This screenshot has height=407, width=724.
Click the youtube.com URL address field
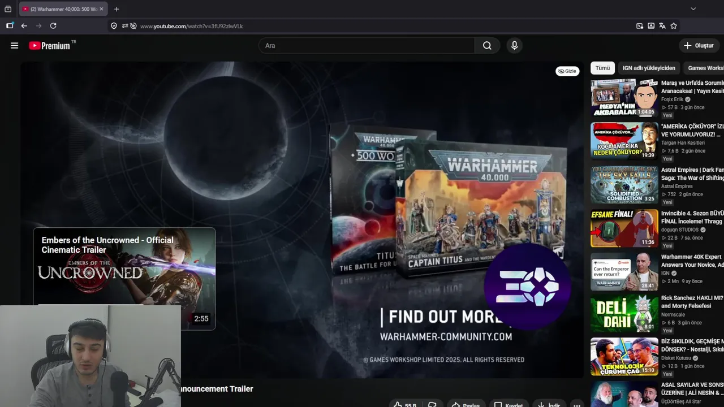tap(191, 26)
